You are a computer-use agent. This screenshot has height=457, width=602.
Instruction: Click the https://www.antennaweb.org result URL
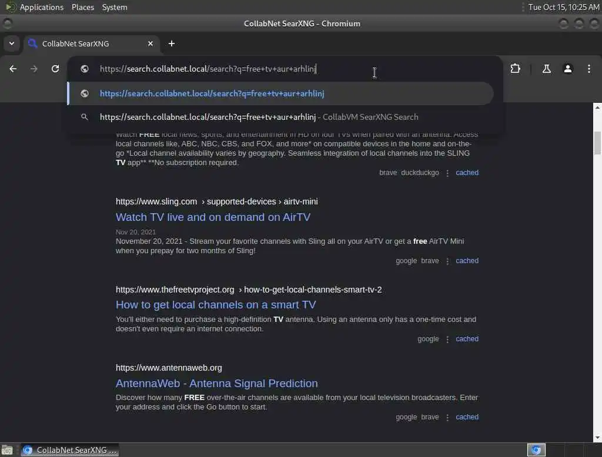(169, 368)
